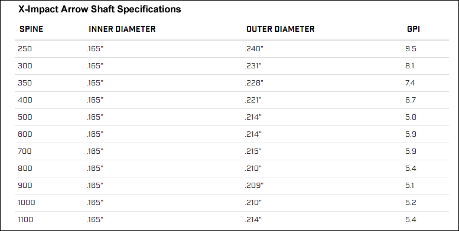Click the 400 spine cell

pyautogui.click(x=25, y=100)
